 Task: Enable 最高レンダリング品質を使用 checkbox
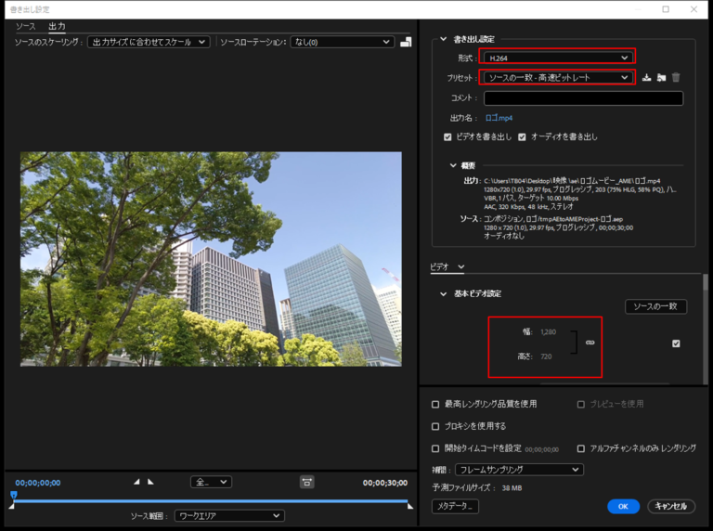tap(436, 405)
